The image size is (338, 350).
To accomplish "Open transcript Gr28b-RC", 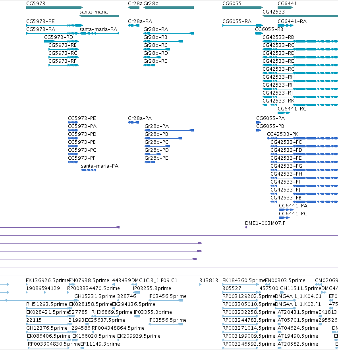I will click(x=156, y=45).
